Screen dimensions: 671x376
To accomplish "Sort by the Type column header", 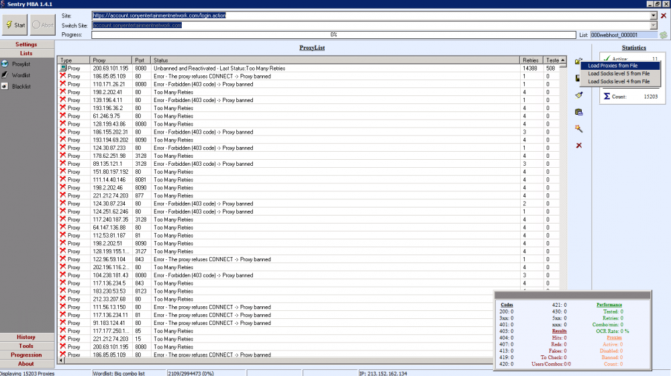I will pyautogui.click(x=74, y=60).
